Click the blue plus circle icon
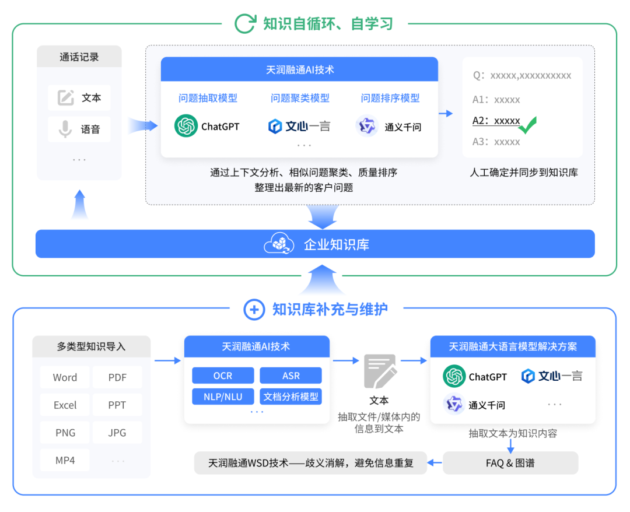630x512 pixels. click(254, 310)
